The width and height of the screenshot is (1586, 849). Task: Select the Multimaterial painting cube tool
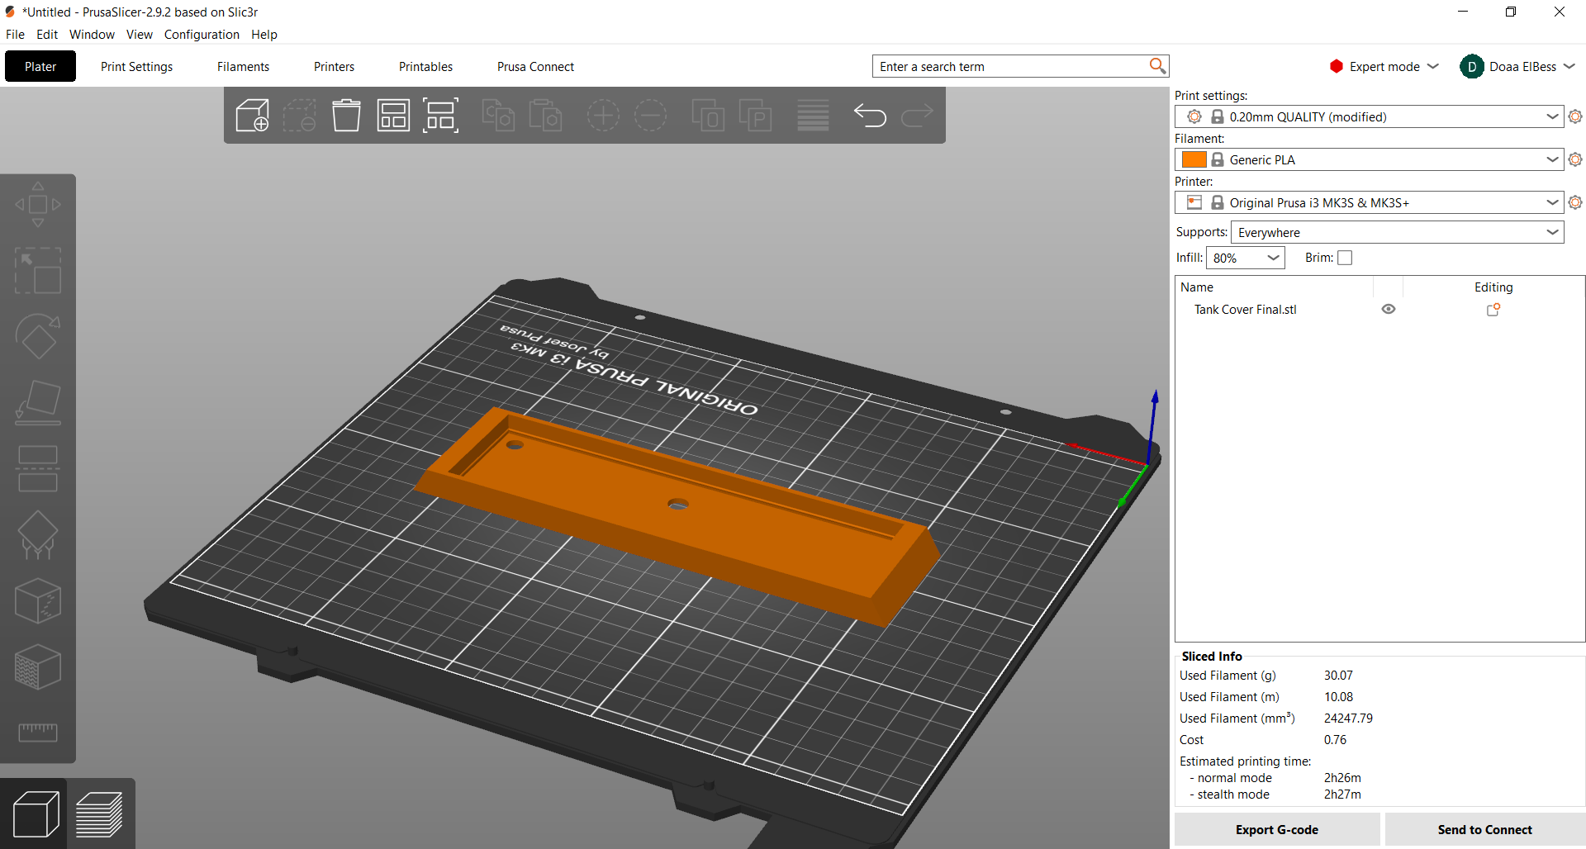pos(38,667)
